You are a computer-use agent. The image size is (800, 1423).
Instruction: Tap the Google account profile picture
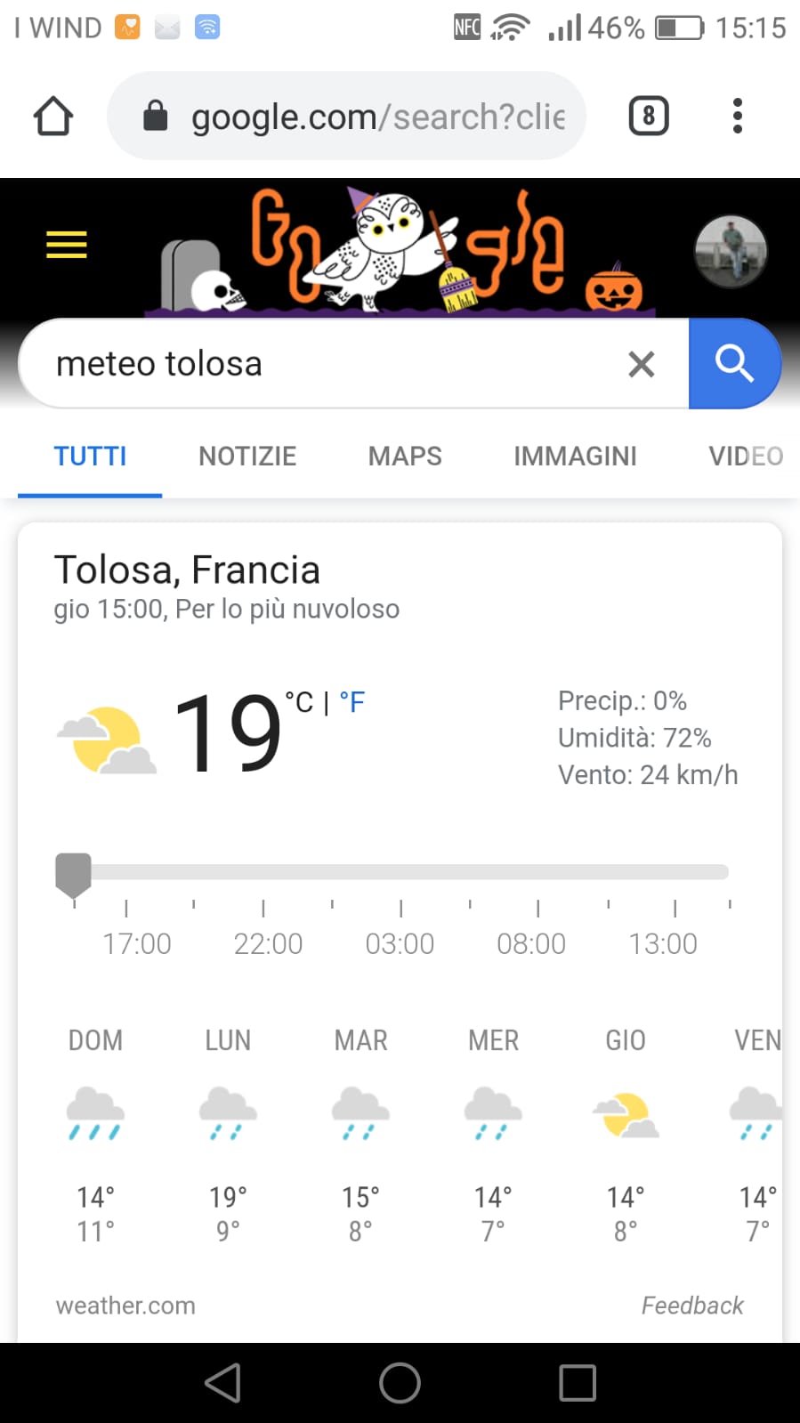[x=730, y=252]
